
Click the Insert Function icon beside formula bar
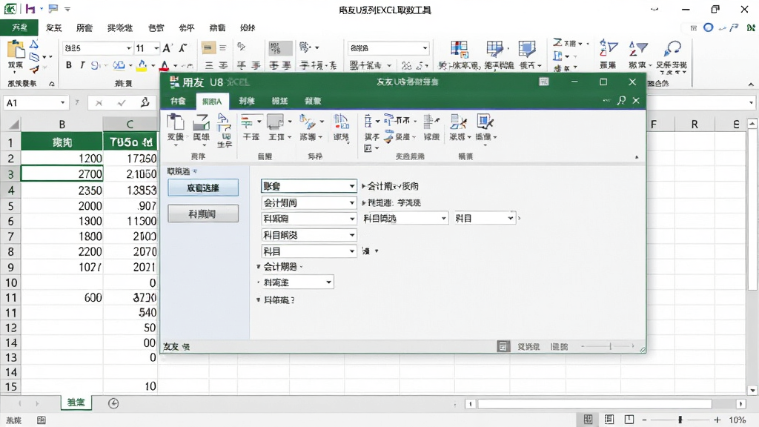point(145,102)
